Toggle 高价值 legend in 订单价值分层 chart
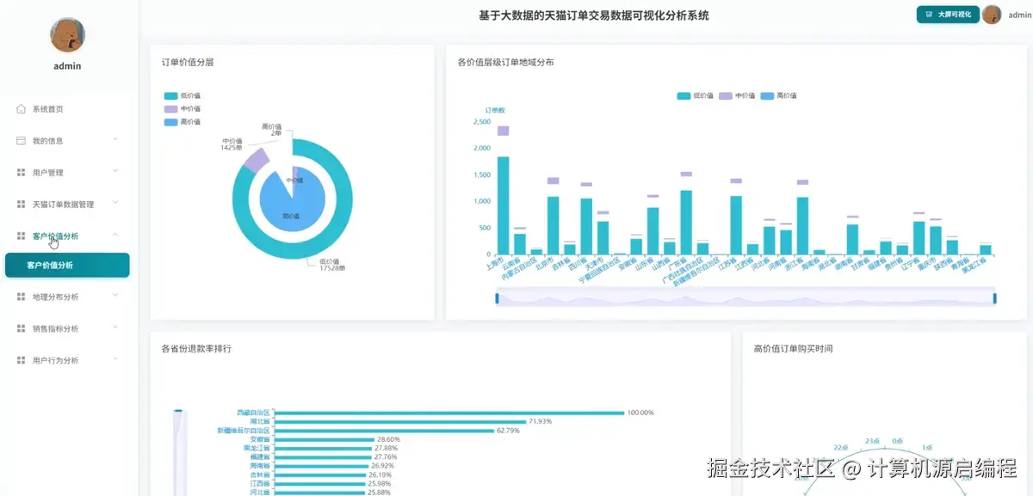Viewport: 1033px width, 496px height. 182,121
